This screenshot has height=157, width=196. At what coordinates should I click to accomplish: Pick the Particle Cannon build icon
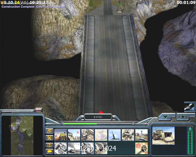(x=88, y=148)
